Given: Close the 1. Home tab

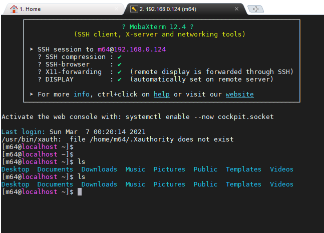Looking at the screenshot, I should coord(116,9).
